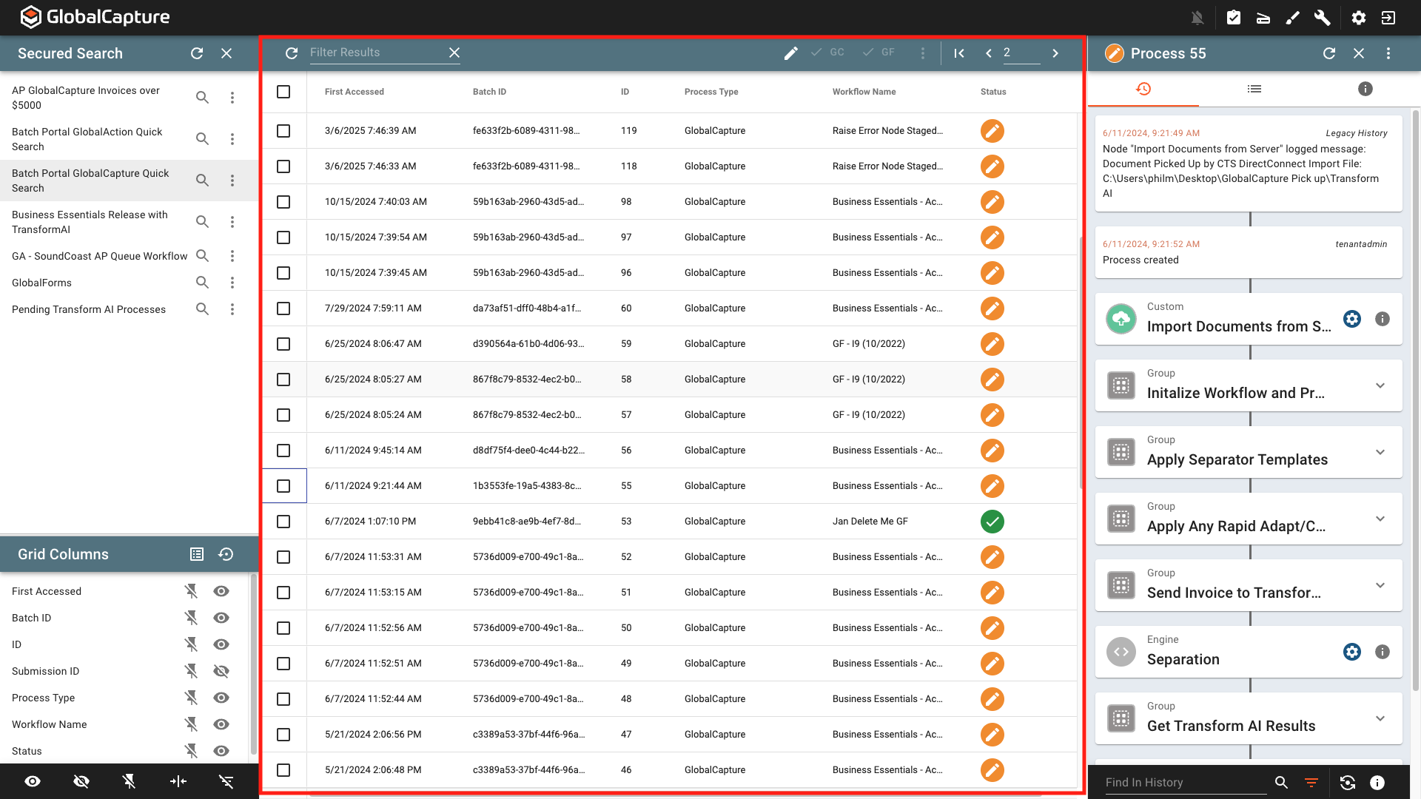1421x799 pixels.
Task: Expand the Get Transform AI Results group
Action: [x=1380, y=718]
